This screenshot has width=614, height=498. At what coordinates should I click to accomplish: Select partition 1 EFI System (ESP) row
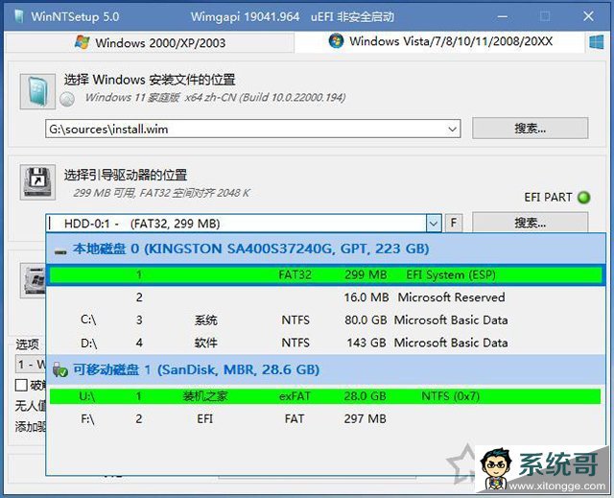coord(325,274)
